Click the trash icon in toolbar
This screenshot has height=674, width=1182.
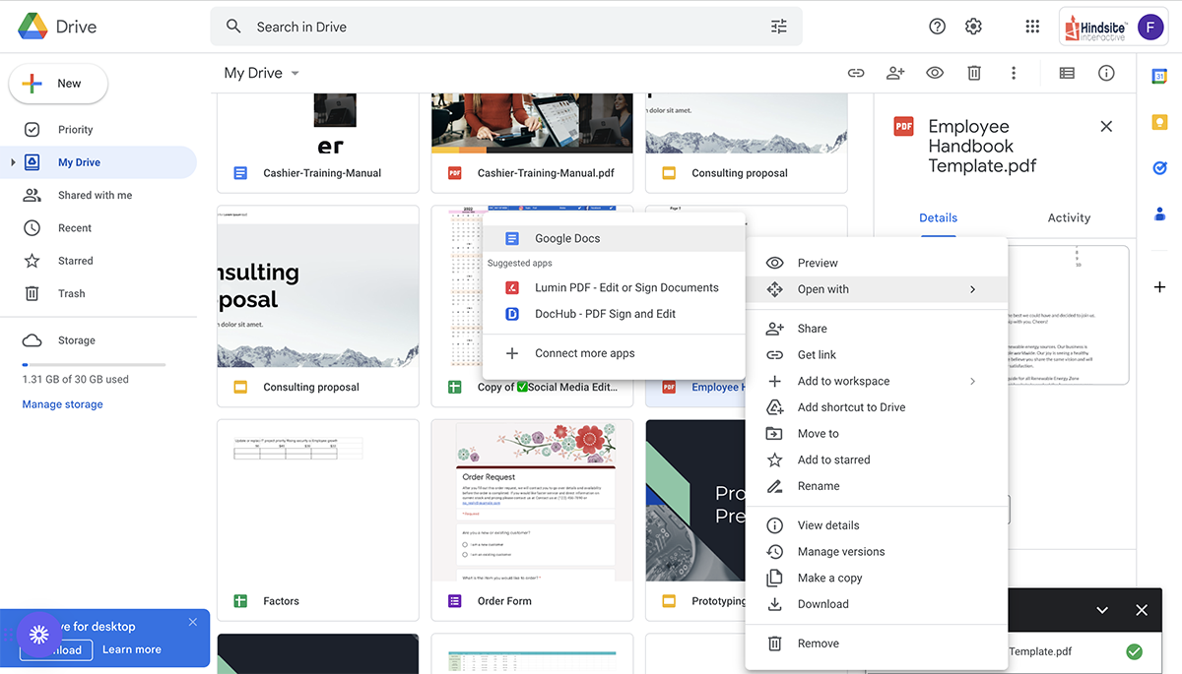(x=974, y=73)
